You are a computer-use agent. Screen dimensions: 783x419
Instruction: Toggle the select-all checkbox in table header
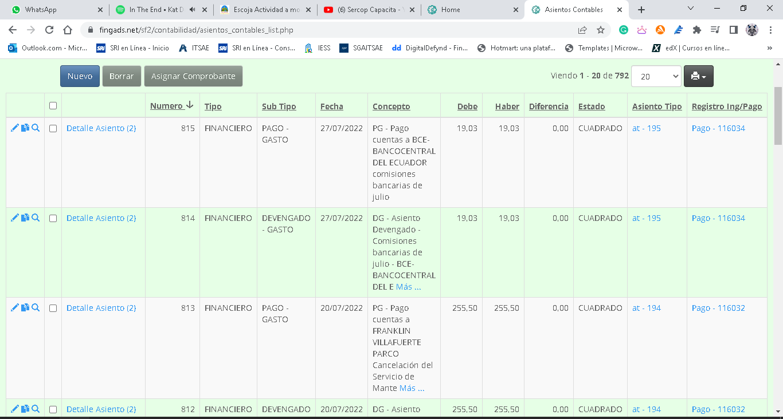coord(53,106)
